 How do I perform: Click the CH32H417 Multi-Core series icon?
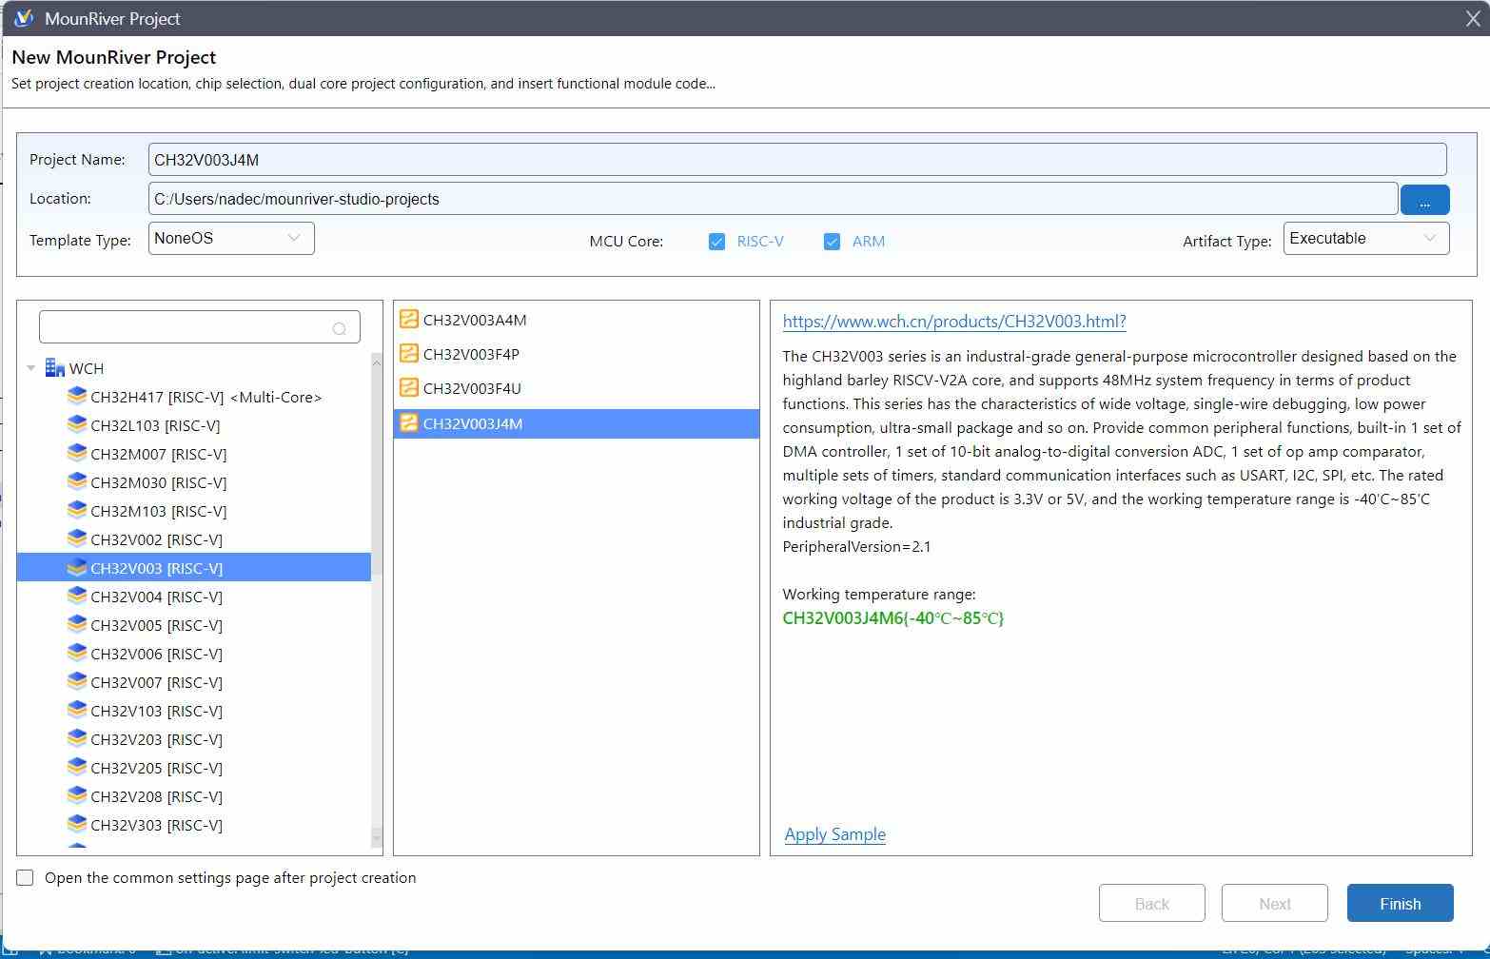pos(77,397)
